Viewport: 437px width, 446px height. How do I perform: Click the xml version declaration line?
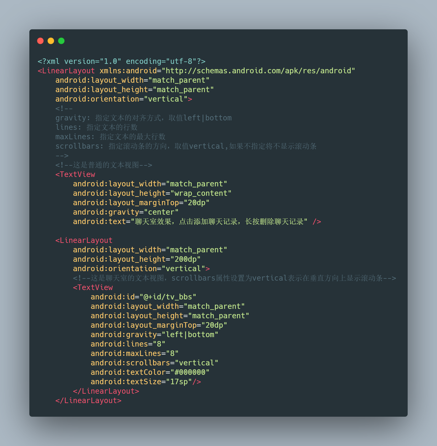122,61
